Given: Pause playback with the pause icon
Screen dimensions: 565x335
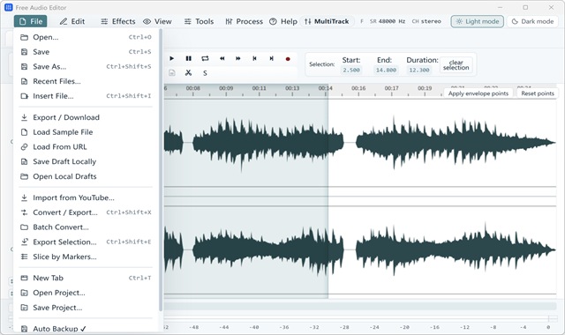Looking at the screenshot, I should click(x=188, y=59).
